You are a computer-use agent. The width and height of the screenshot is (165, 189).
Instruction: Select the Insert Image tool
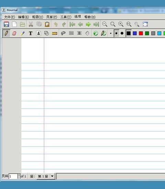tap(38, 33)
